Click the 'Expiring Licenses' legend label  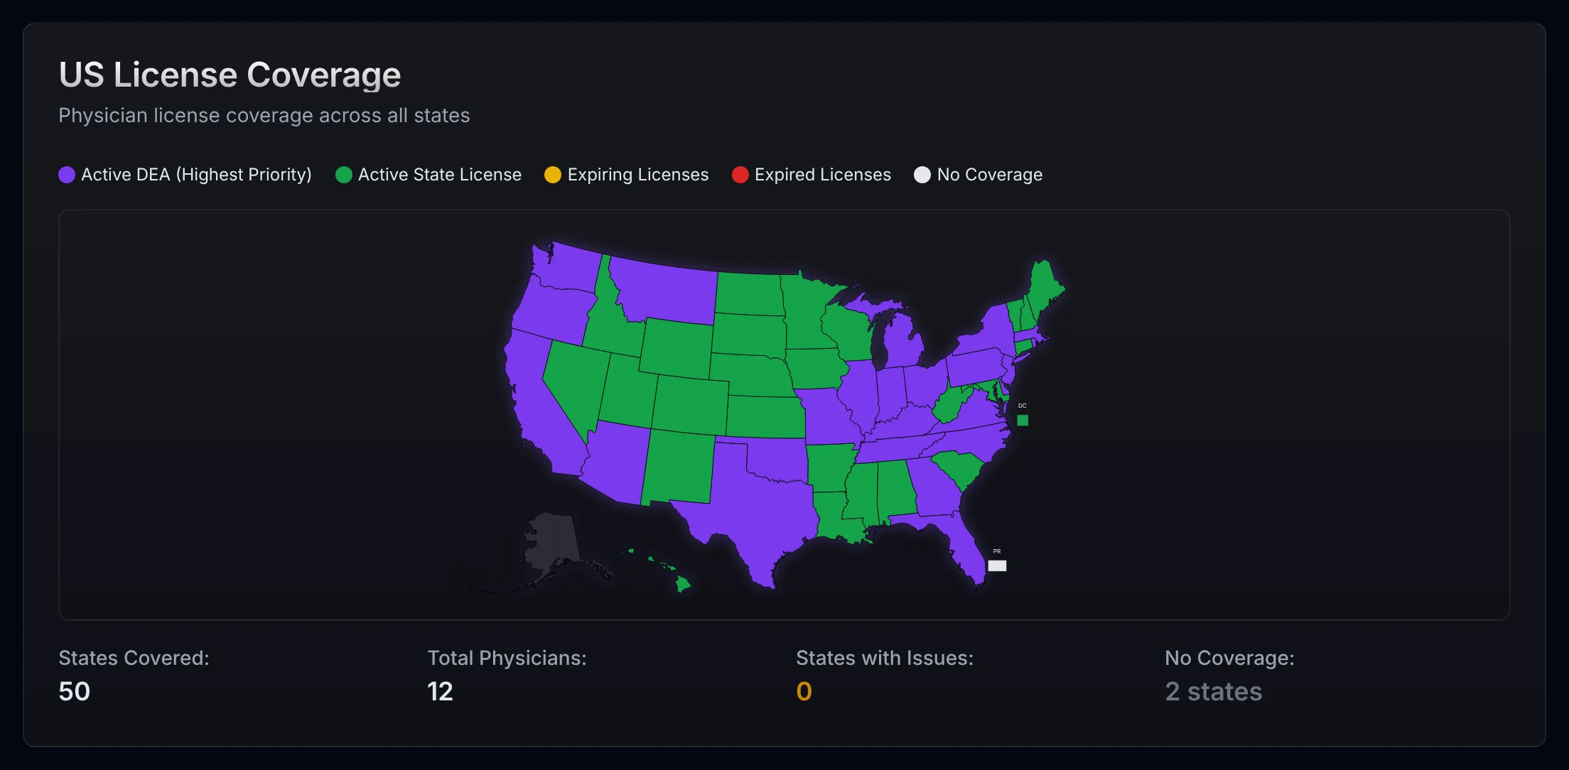pos(638,175)
